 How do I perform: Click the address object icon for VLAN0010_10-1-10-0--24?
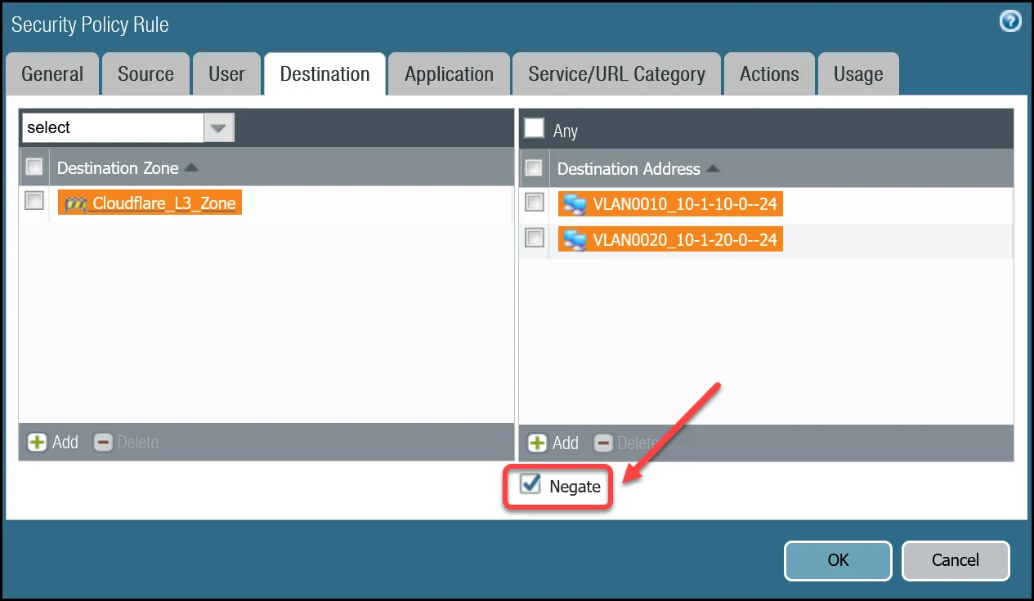tap(575, 203)
